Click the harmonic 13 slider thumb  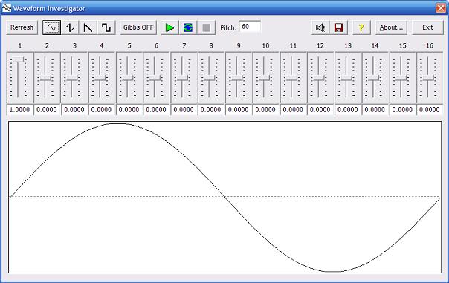pyautogui.click(x=346, y=78)
